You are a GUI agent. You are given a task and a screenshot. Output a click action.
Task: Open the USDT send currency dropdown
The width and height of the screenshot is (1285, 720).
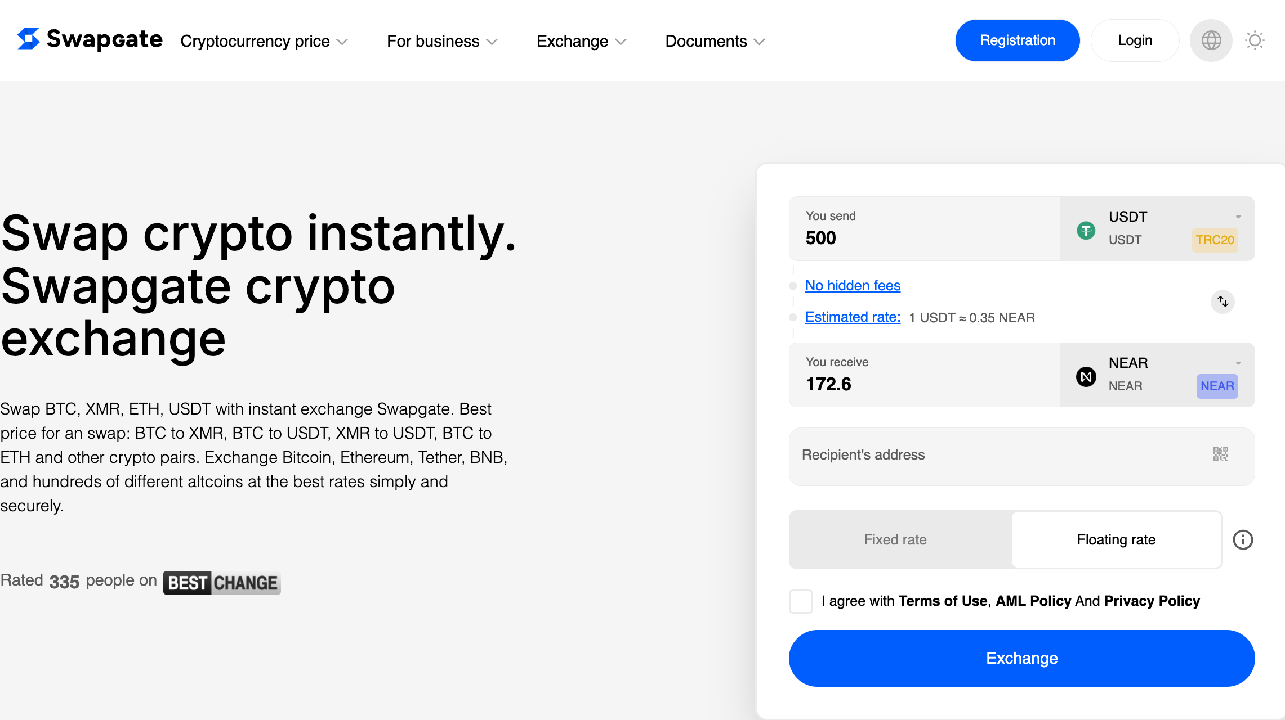(x=1157, y=228)
